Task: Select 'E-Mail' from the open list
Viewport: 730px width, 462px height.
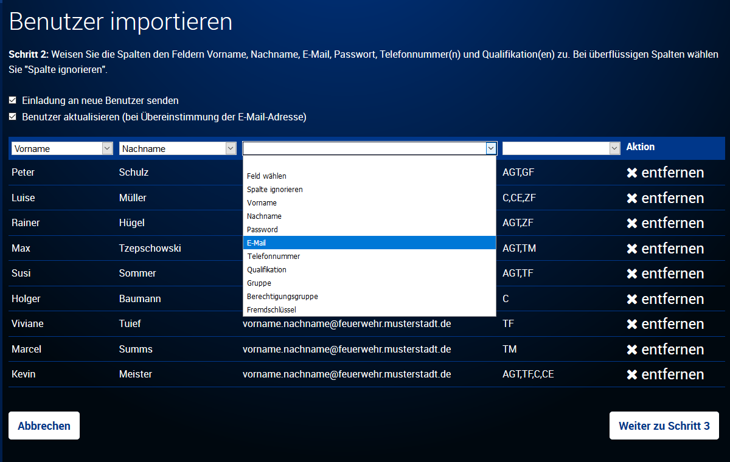Action: [369, 243]
